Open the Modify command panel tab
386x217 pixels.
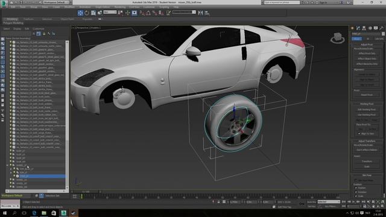(x=358, y=28)
